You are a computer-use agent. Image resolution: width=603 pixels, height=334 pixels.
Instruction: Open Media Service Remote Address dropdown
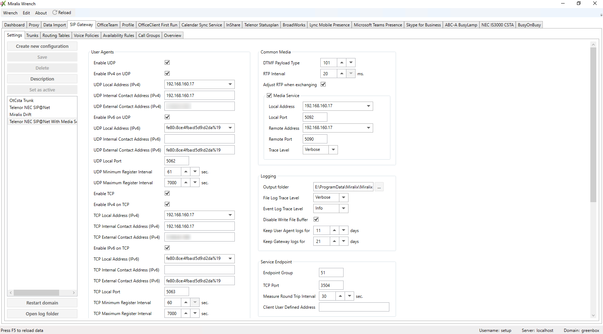click(x=369, y=128)
